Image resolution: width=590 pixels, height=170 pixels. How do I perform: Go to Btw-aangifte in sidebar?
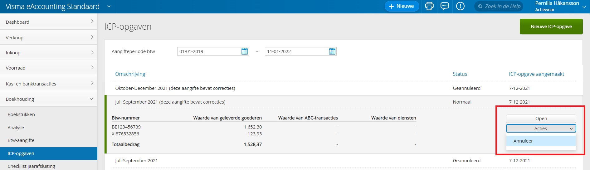coord(21,140)
